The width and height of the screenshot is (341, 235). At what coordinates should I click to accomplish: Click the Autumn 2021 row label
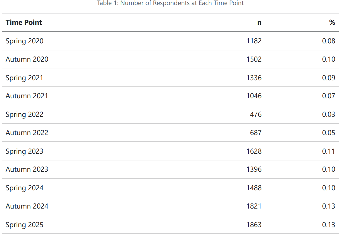(27, 96)
